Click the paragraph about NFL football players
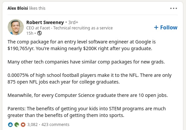 pos(89,79)
